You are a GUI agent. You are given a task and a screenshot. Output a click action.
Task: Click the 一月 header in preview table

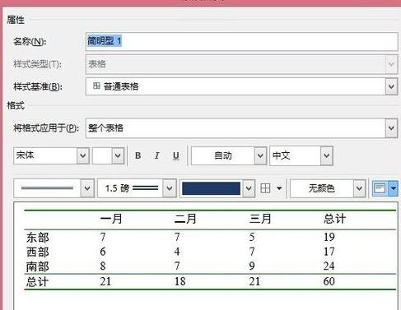point(111,219)
